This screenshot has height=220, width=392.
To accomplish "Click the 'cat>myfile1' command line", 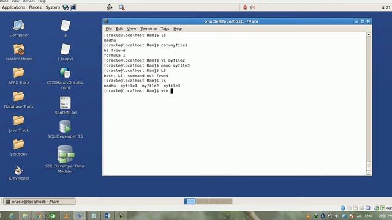I will [x=146, y=45].
